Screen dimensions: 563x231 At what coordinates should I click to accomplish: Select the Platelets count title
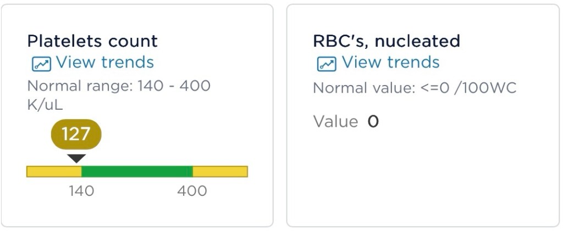click(92, 41)
